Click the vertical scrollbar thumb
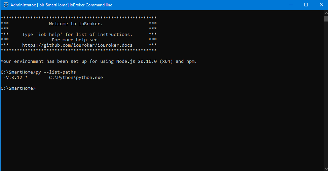The image size is (328, 171). (326, 18)
